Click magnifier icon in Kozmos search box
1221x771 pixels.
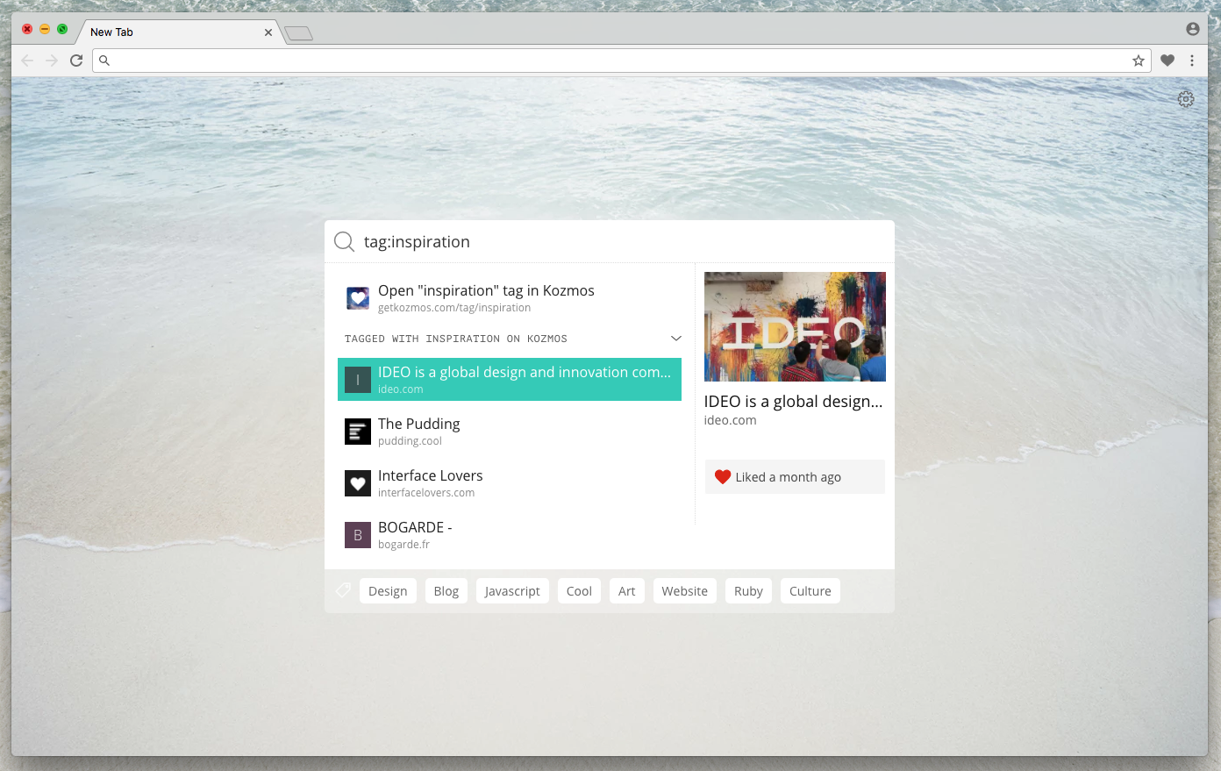coord(345,242)
